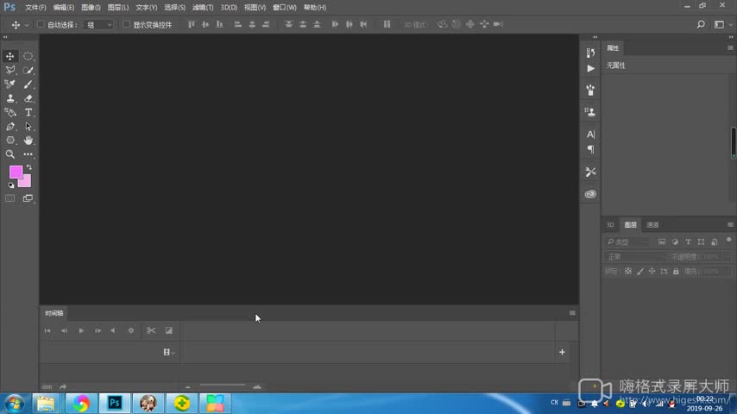Open the History panel icon
This screenshot has height=414, width=737.
coord(590,53)
